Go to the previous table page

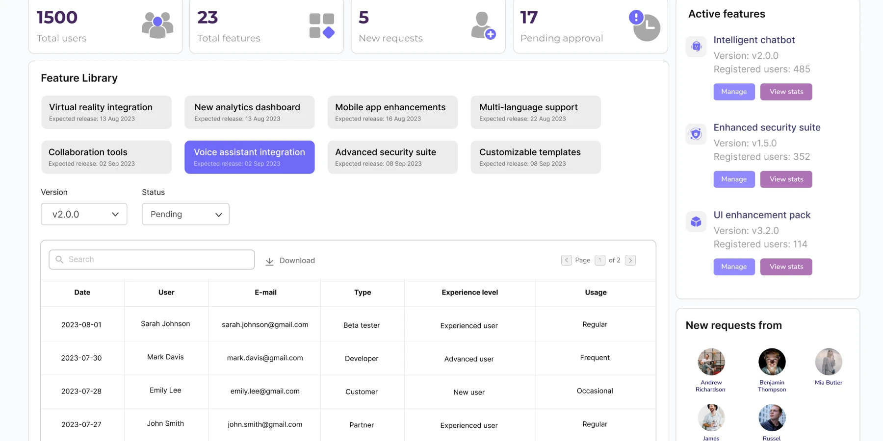(x=567, y=260)
